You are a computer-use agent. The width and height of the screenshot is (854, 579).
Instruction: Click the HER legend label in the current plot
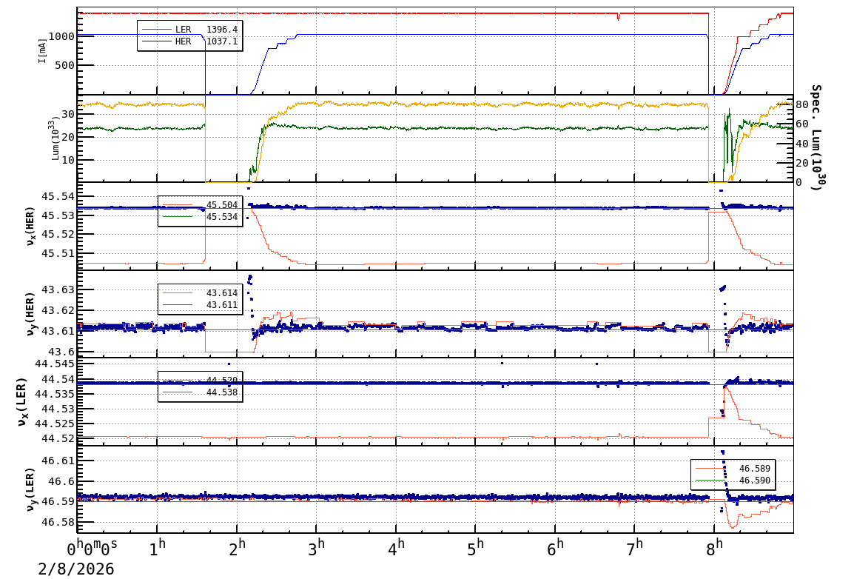183,41
